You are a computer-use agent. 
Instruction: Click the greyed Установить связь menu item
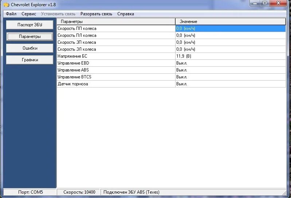click(x=58, y=14)
